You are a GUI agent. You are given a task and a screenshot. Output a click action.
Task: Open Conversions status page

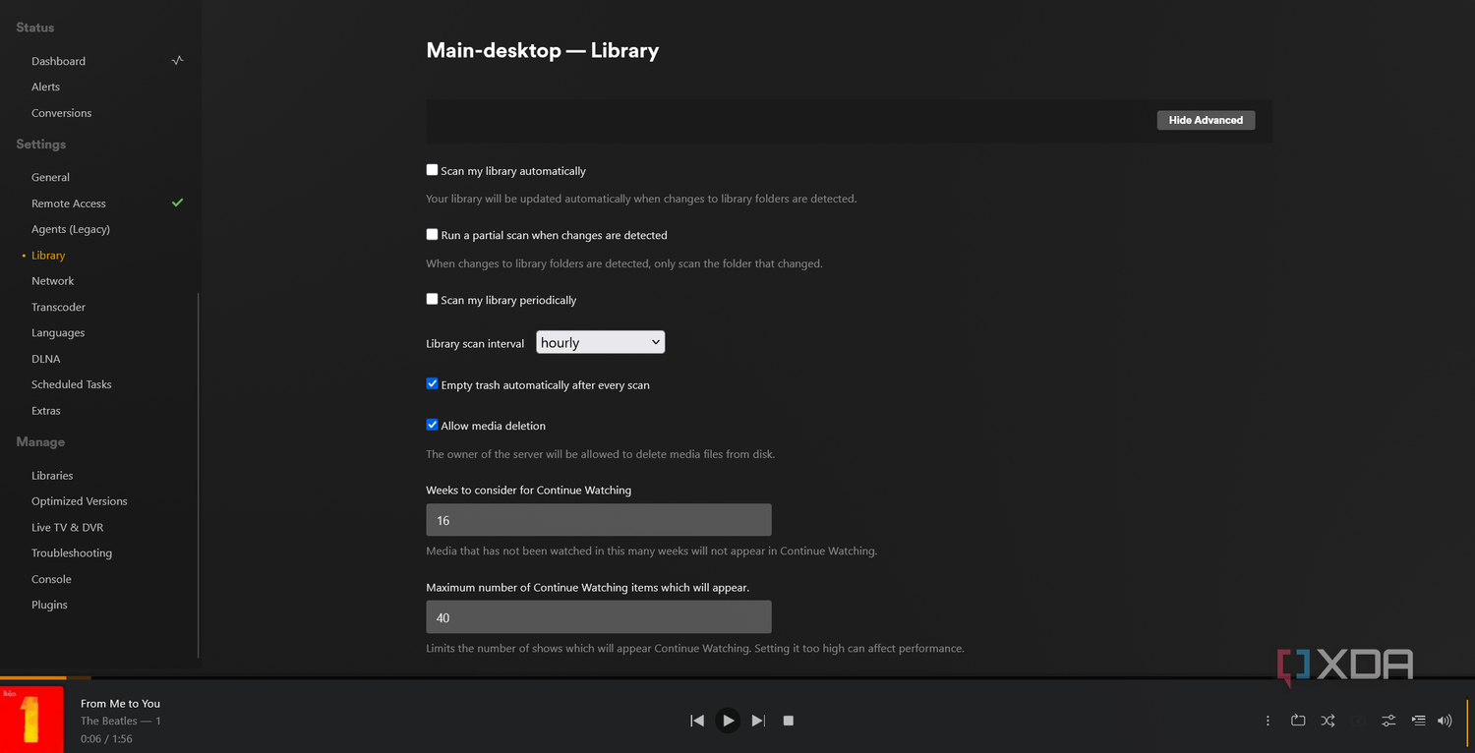pyautogui.click(x=61, y=113)
